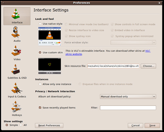The width and height of the screenshot is (164, 132).
Task: Select the Use native style radio button
Action: (x=40, y=24)
